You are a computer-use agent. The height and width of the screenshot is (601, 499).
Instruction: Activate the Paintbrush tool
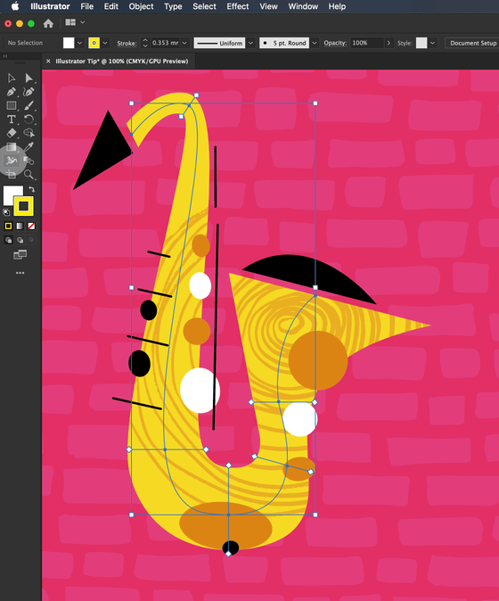29,105
